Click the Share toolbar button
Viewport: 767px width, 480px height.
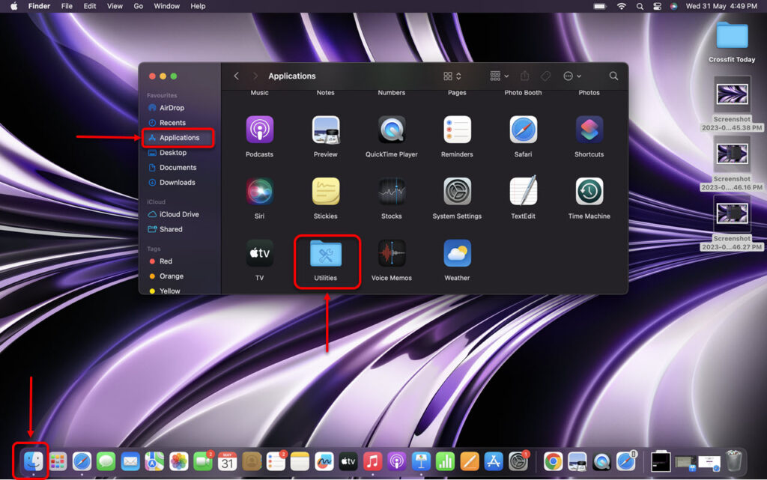pos(525,76)
